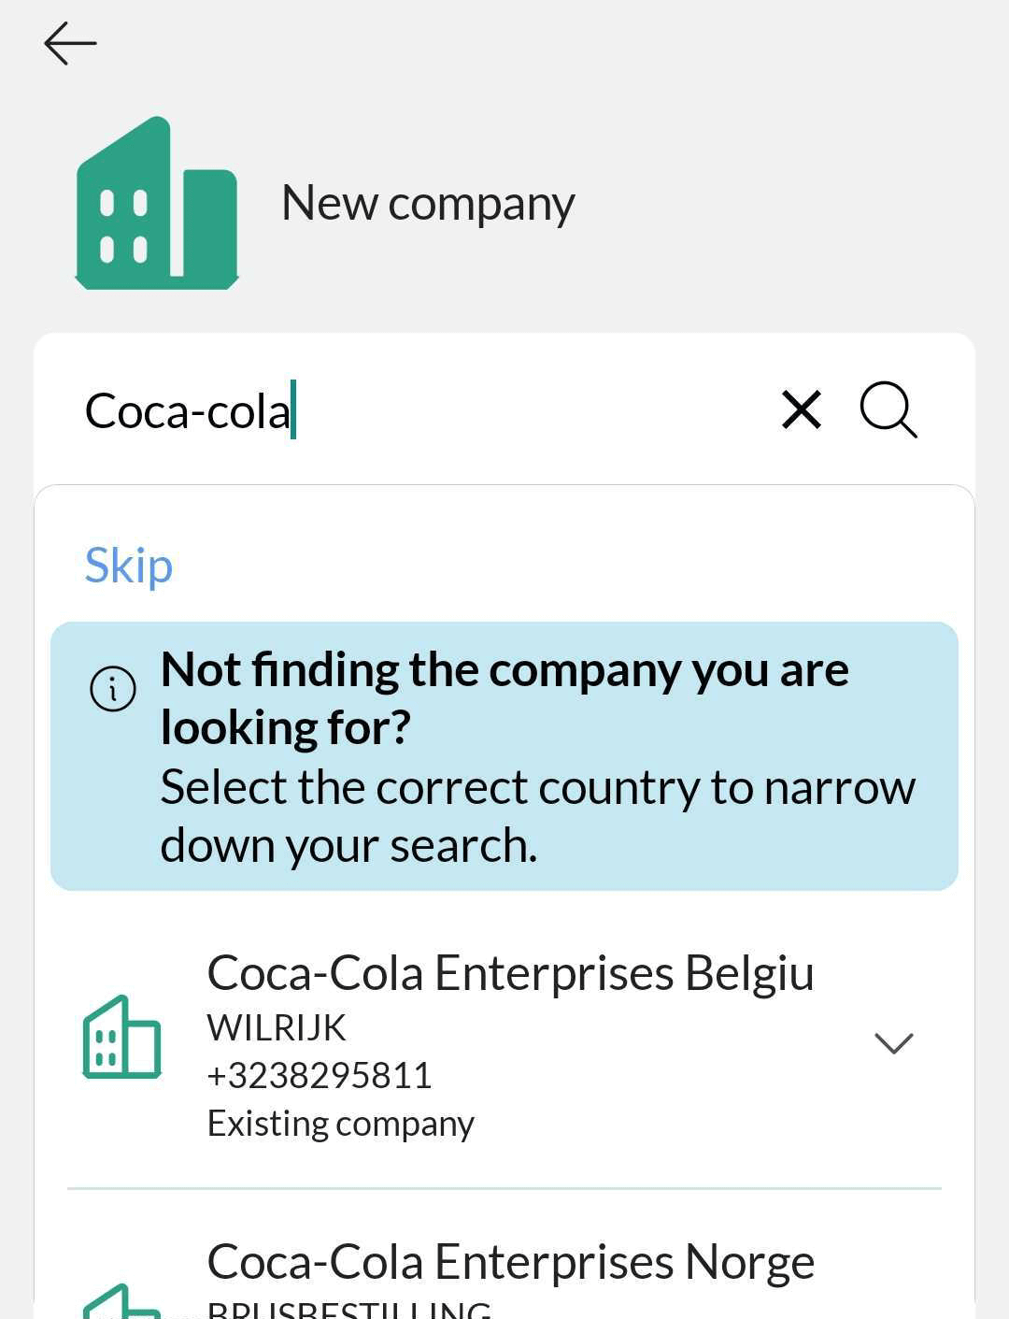This screenshot has width=1009, height=1319.
Task: Expand details for Coca-Cola Enterprises Belgiu
Action: [894, 1043]
